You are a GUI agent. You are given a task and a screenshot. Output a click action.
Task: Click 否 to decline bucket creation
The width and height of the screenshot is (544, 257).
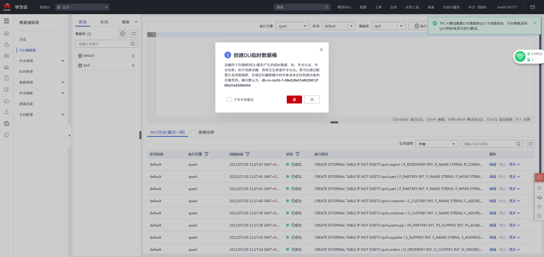(312, 100)
